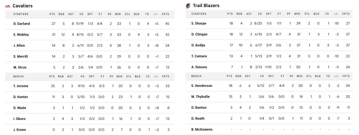359x135 pixels.
Task: Open M. Thybulle's player page
Action: coord(201,97)
